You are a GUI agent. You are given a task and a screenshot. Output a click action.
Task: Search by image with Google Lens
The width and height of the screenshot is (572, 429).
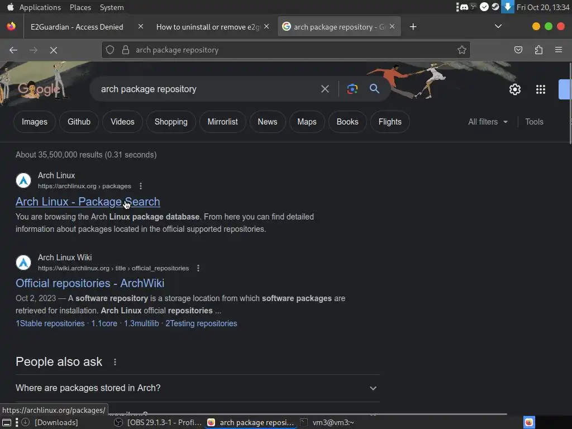352,89
